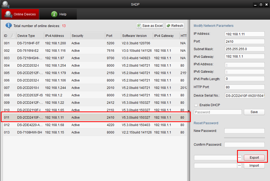The image size is (270, 181).
Task: Collapse the side panel using splitter arrow
Action: (189, 111)
